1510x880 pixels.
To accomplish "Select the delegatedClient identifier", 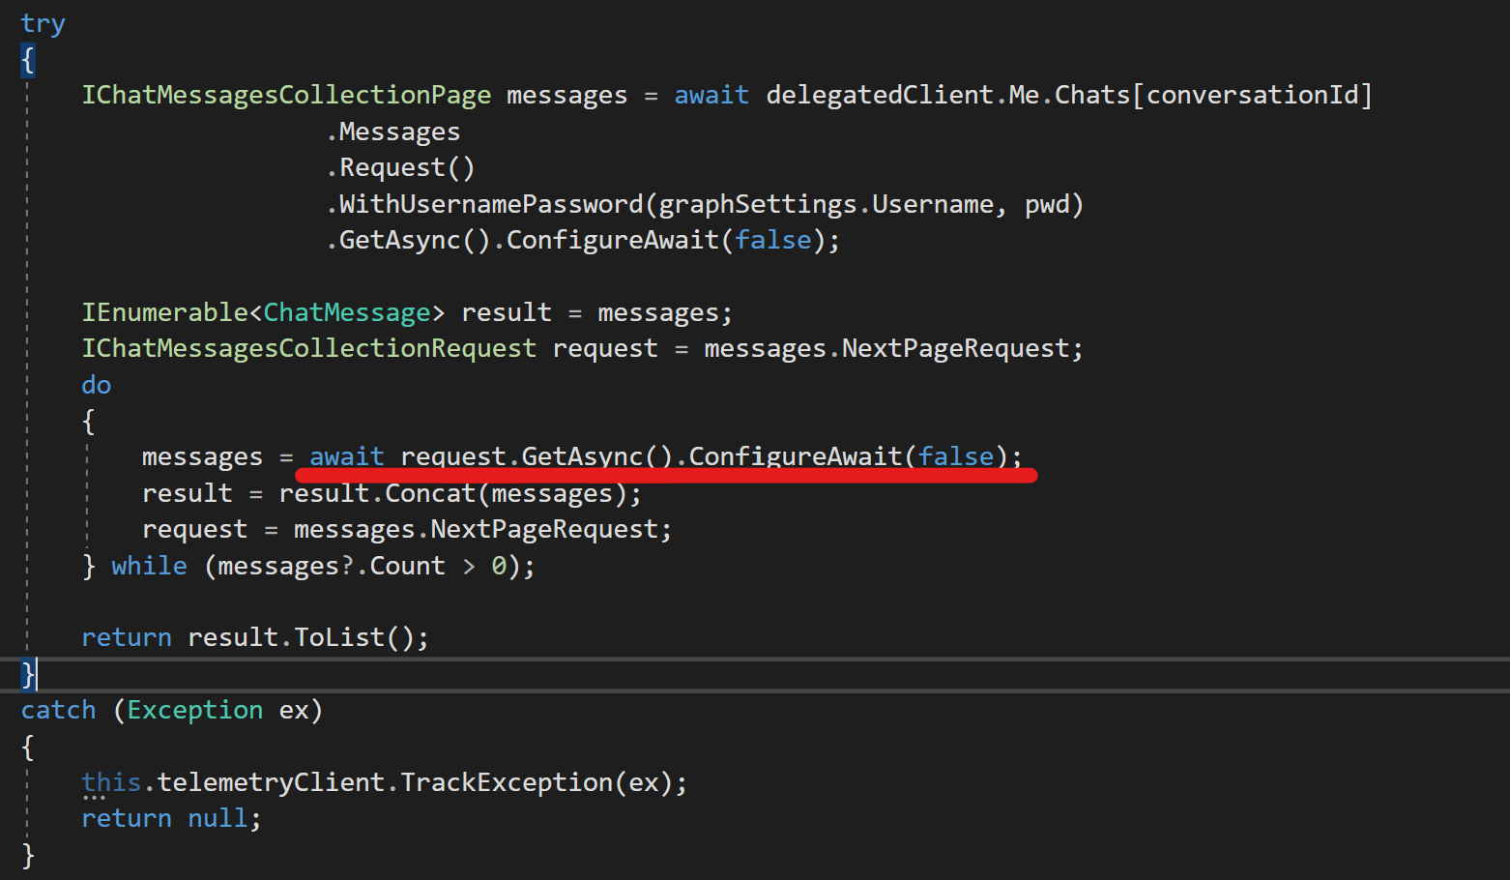I will tap(880, 94).
